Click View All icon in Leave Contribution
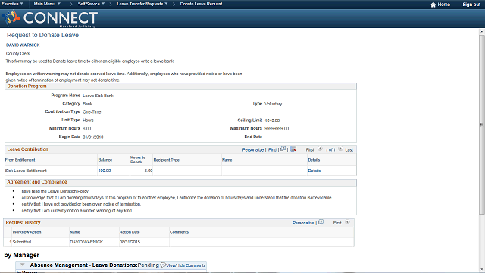Viewport: 485px width, 273px height. (283, 149)
